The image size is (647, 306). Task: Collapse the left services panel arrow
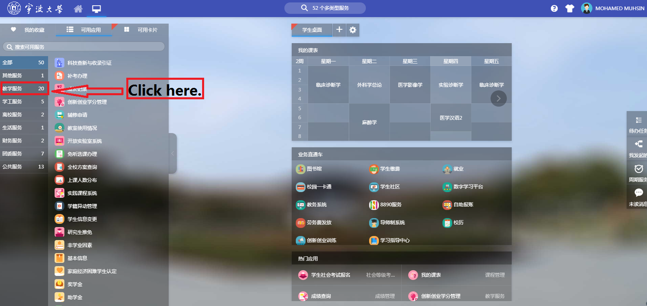click(x=173, y=153)
